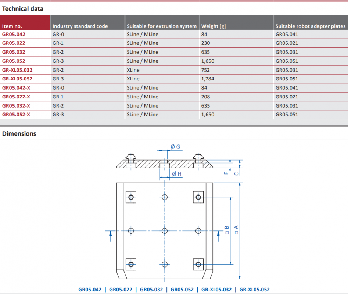Select the GR05.022-X item number

tap(16, 97)
